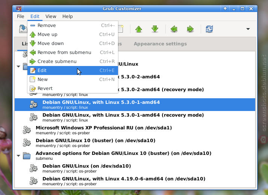Choose Remove from the Edit menu
268x195 pixels.
pyautogui.click(x=73, y=25)
